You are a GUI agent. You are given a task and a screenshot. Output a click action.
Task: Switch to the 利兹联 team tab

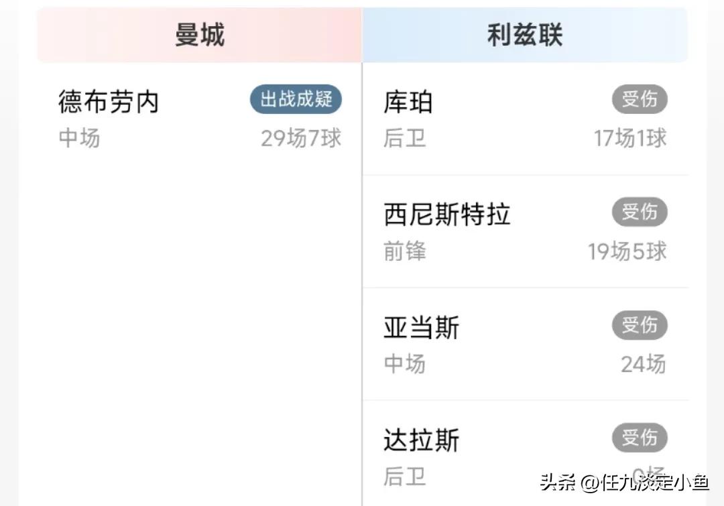(x=525, y=34)
